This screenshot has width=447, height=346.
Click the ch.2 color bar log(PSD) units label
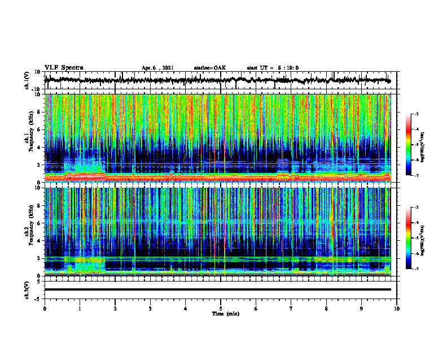(x=423, y=241)
